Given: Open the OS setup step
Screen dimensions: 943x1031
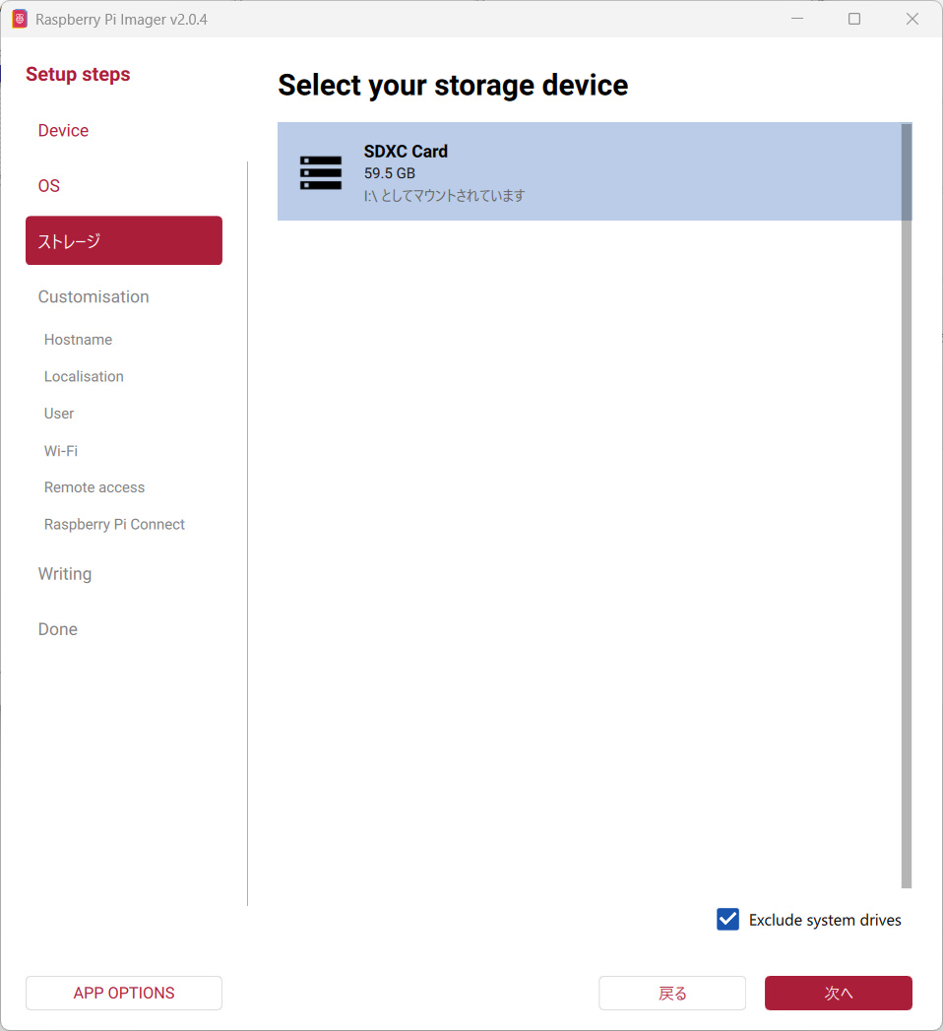Looking at the screenshot, I should pyautogui.click(x=49, y=186).
